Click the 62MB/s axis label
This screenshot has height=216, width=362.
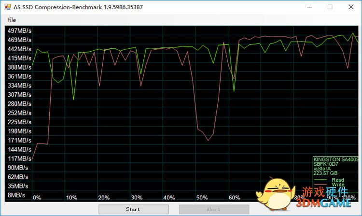point(18,177)
